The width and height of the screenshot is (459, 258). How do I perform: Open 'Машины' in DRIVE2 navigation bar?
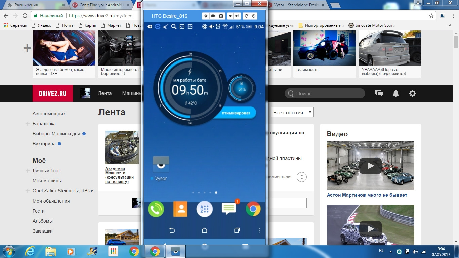[x=132, y=93]
